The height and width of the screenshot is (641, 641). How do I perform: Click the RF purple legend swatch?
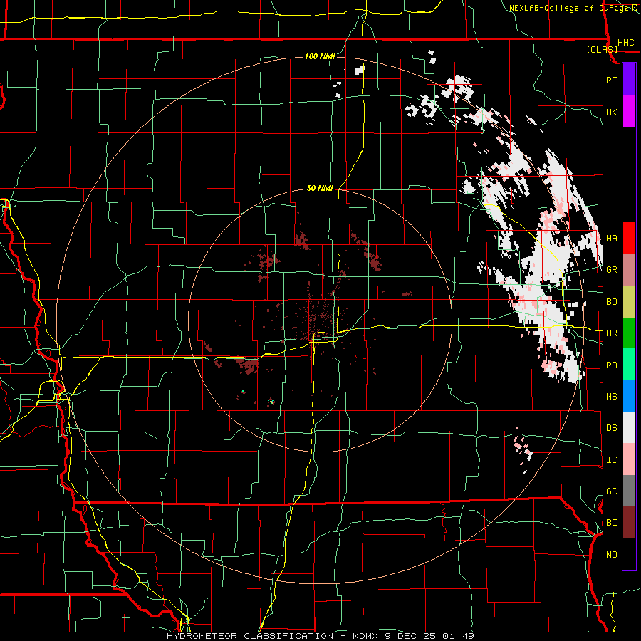pyautogui.click(x=629, y=80)
